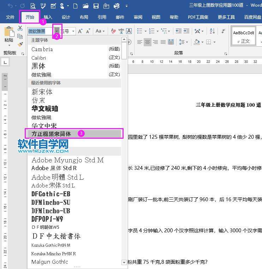
Task: Open the PDF工具集 tab
Action: pos(198,17)
